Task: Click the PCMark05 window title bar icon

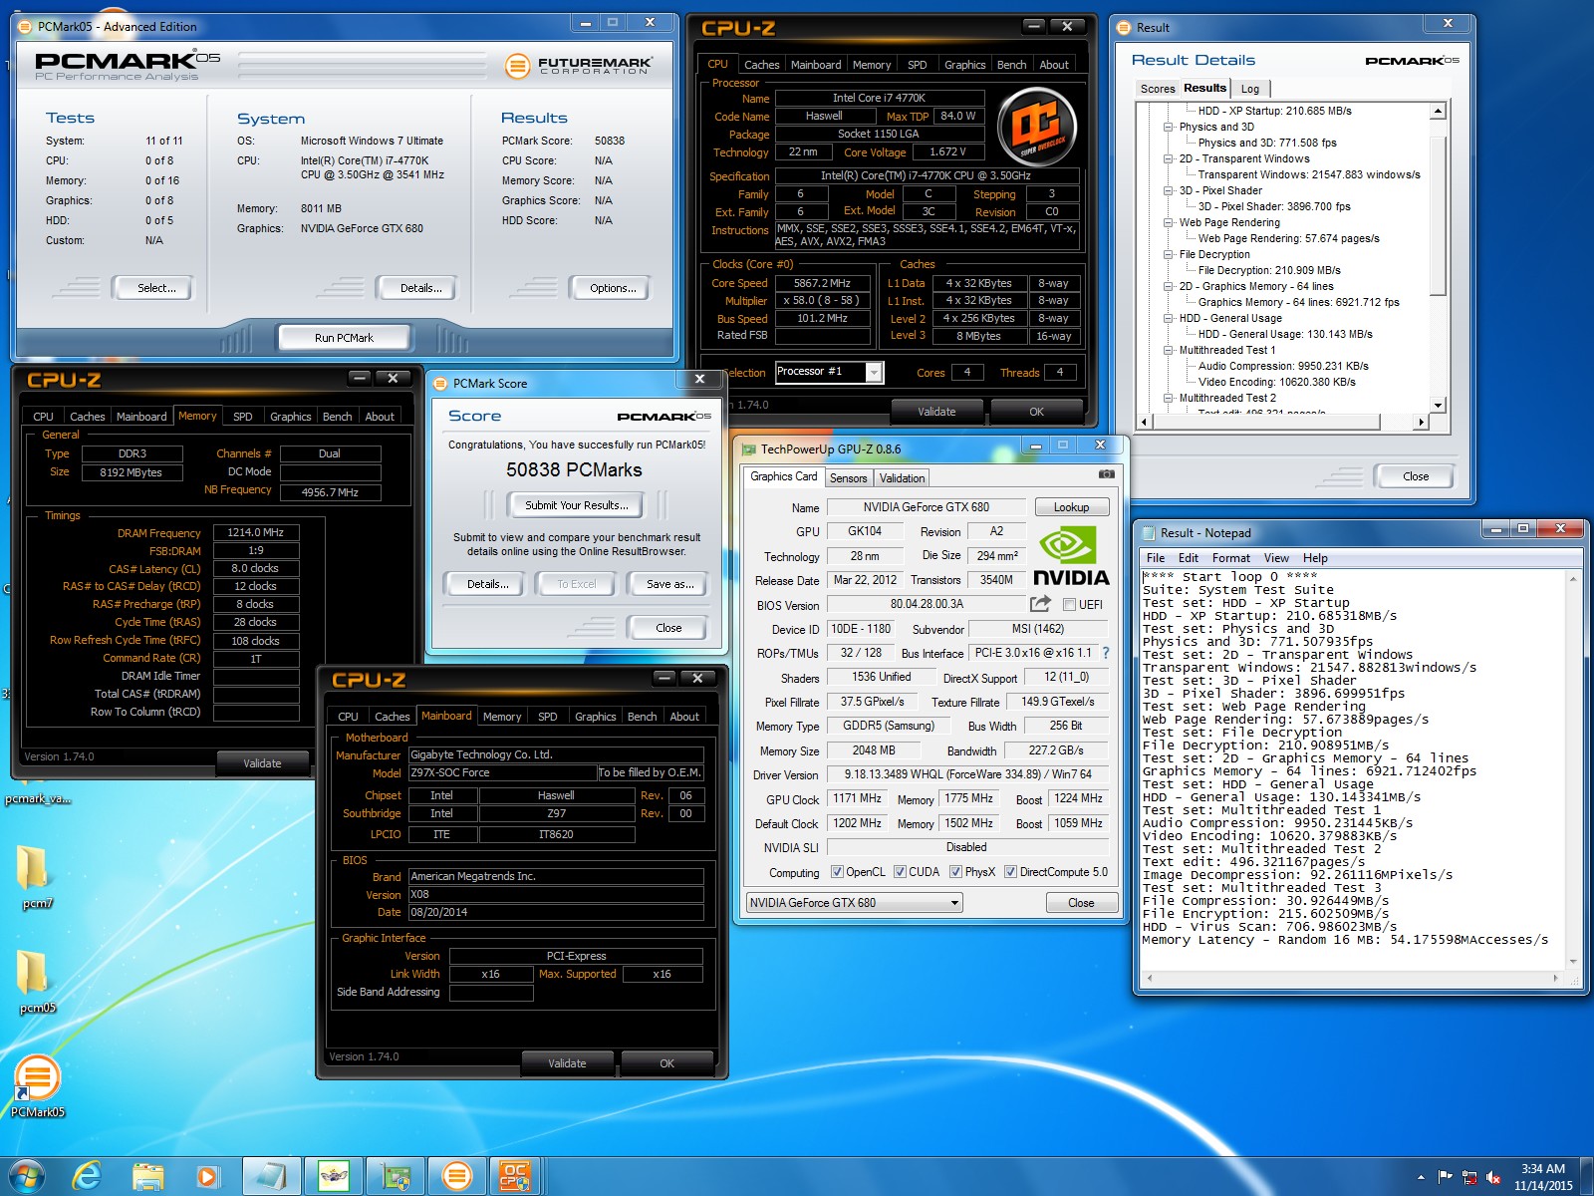Action: 26,27
